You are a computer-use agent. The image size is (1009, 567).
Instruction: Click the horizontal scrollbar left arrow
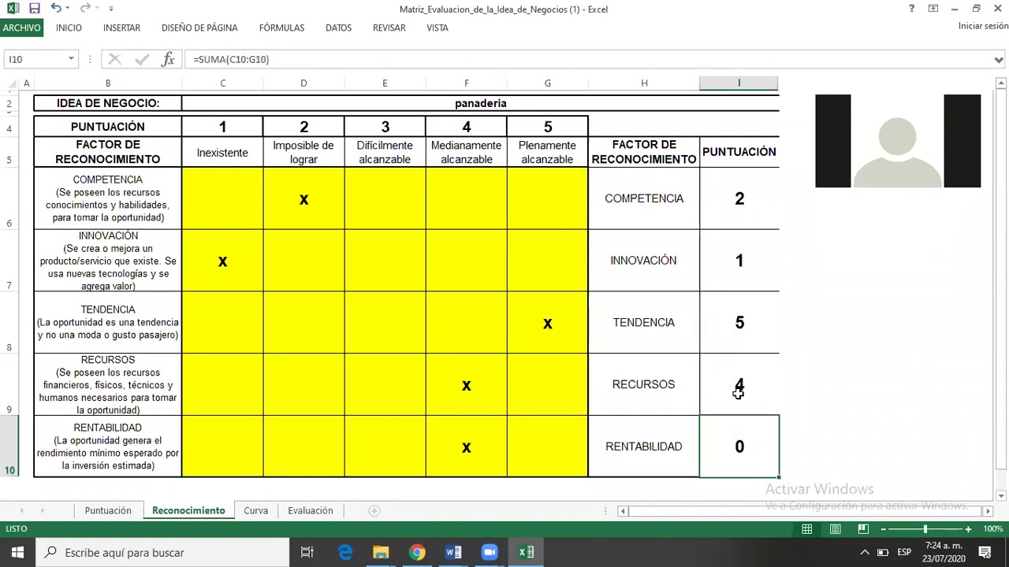point(623,511)
